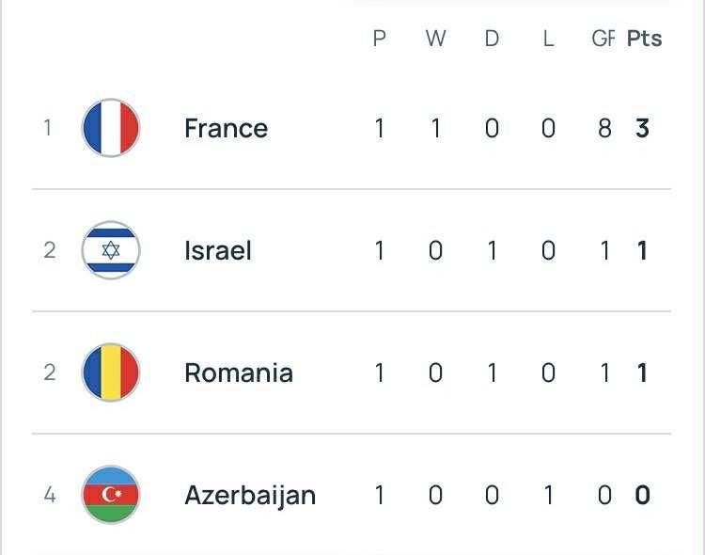705x555 pixels.
Task: Click the Romania flag icon
Action: pyautogui.click(x=111, y=373)
